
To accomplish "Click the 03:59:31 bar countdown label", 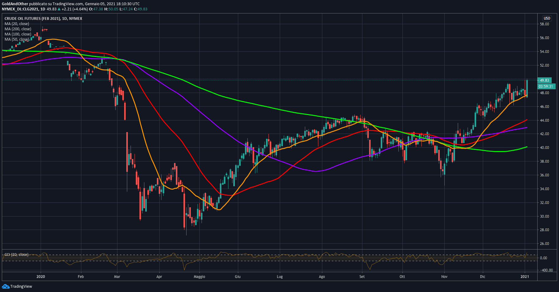I will click(546, 87).
